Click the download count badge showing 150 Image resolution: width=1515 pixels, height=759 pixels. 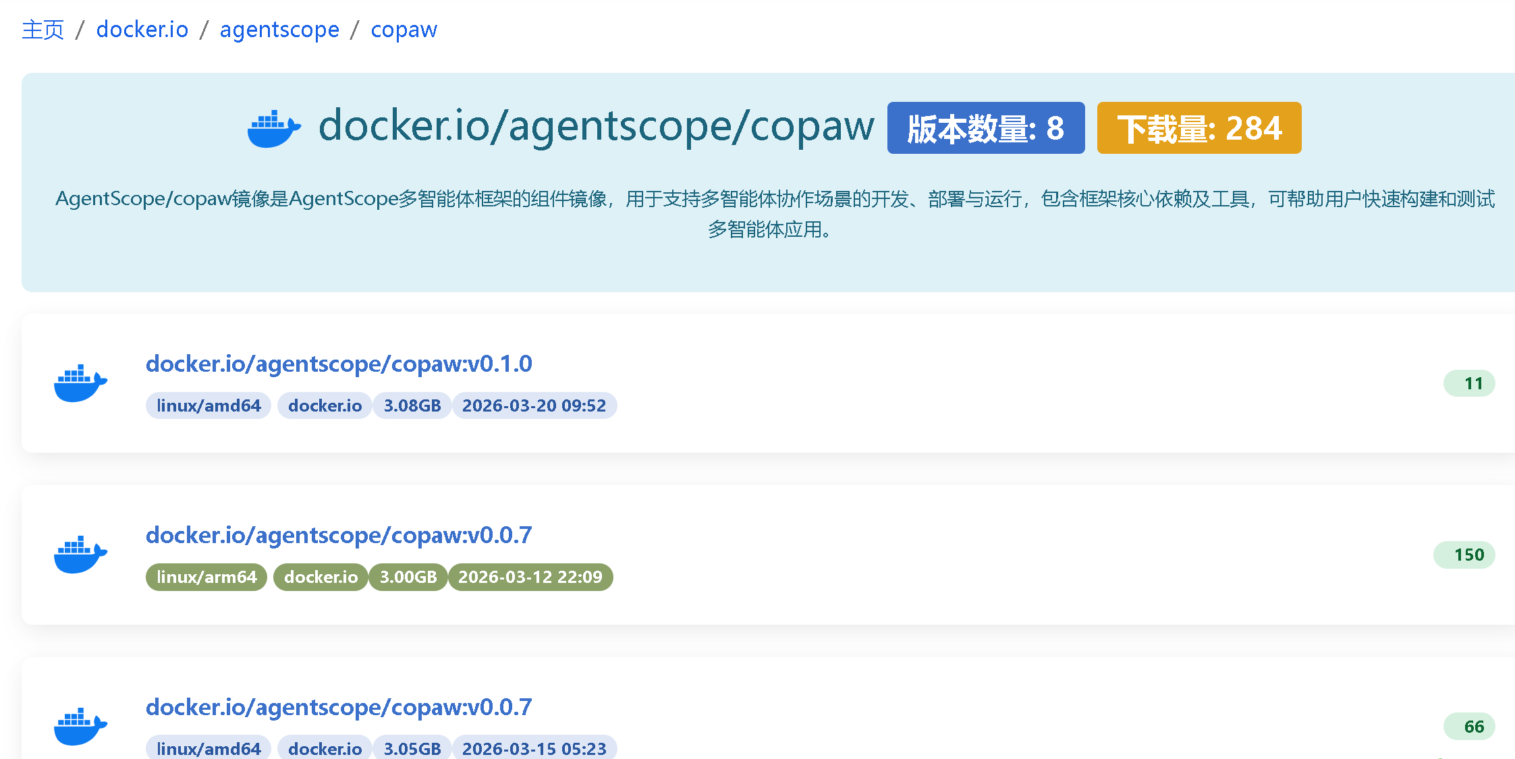point(1464,555)
